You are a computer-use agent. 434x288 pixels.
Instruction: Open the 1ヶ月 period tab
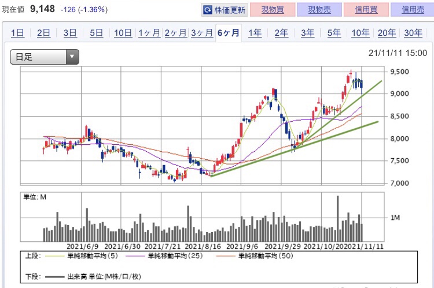click(x=149, y=33)
